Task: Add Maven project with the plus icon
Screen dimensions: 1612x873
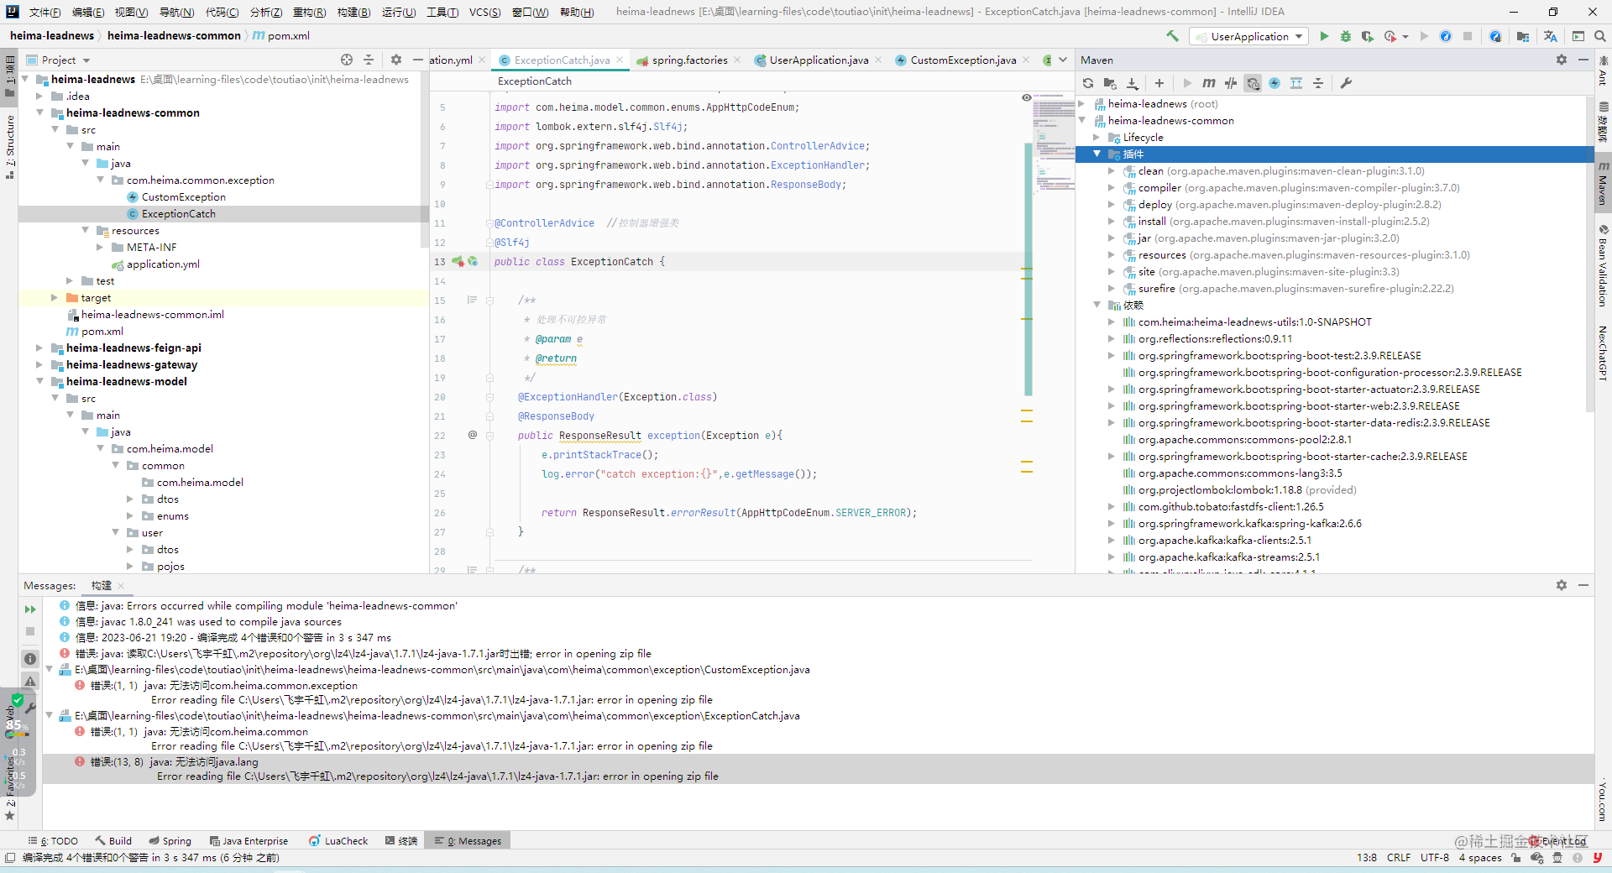Action: [1159, 83]
